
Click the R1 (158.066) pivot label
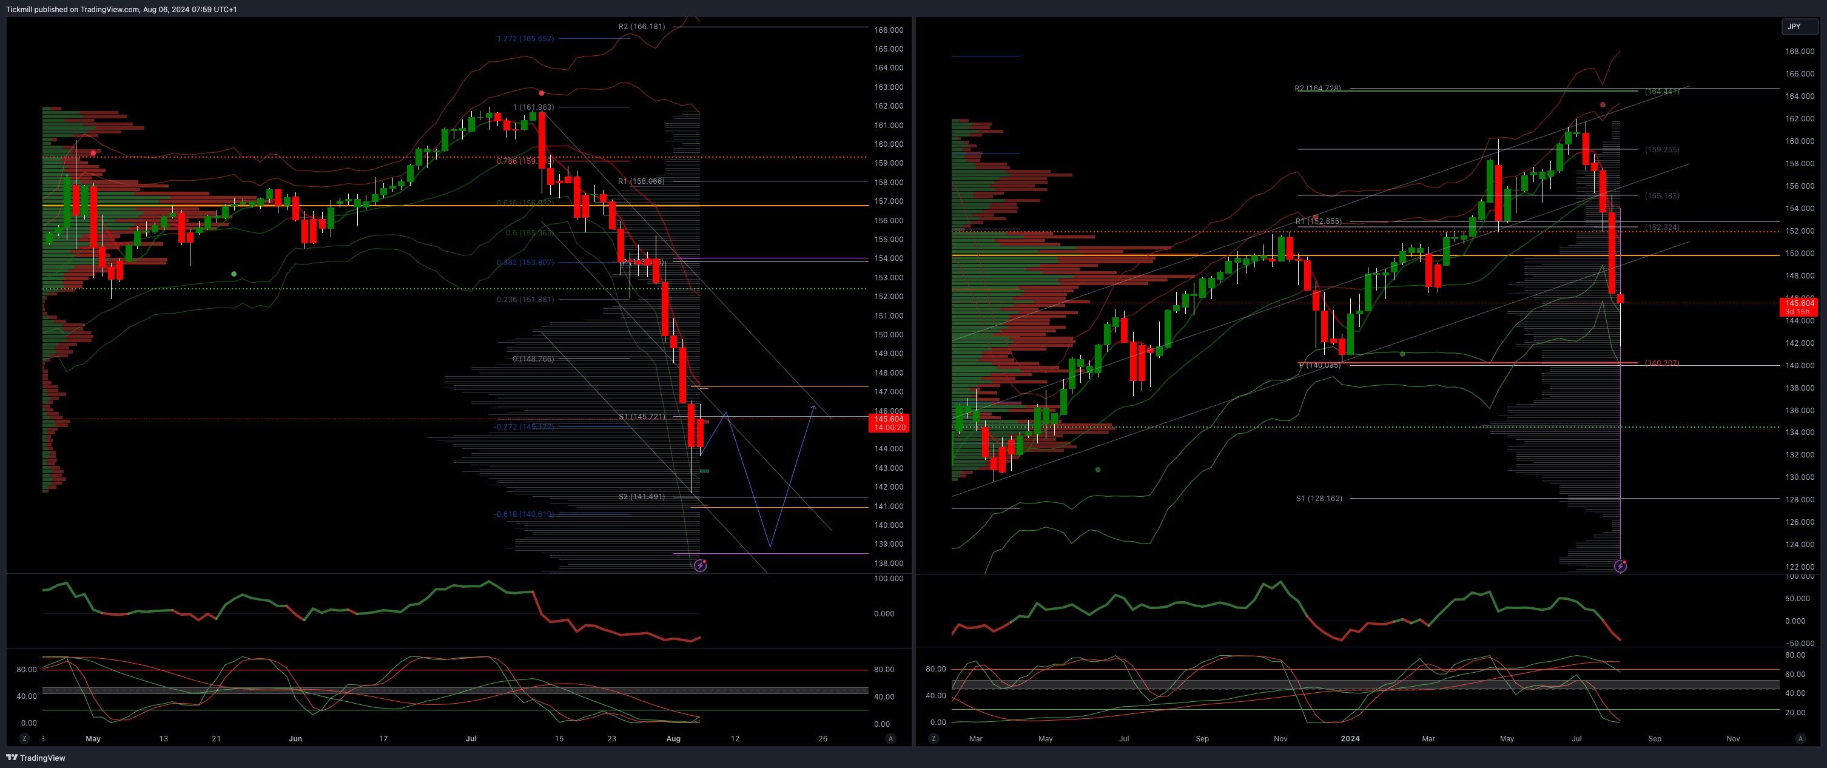click(x=641, y=181)
